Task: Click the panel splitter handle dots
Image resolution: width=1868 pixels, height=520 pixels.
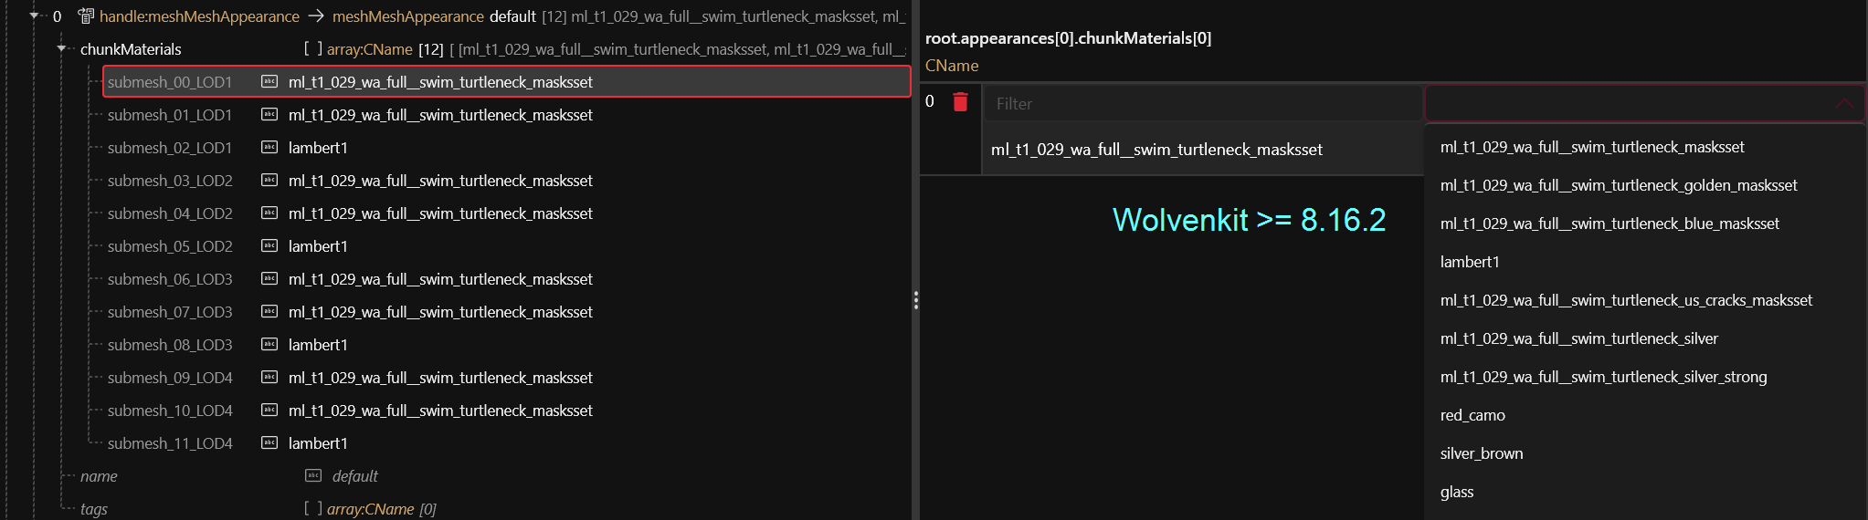Action: pos(915,300)
